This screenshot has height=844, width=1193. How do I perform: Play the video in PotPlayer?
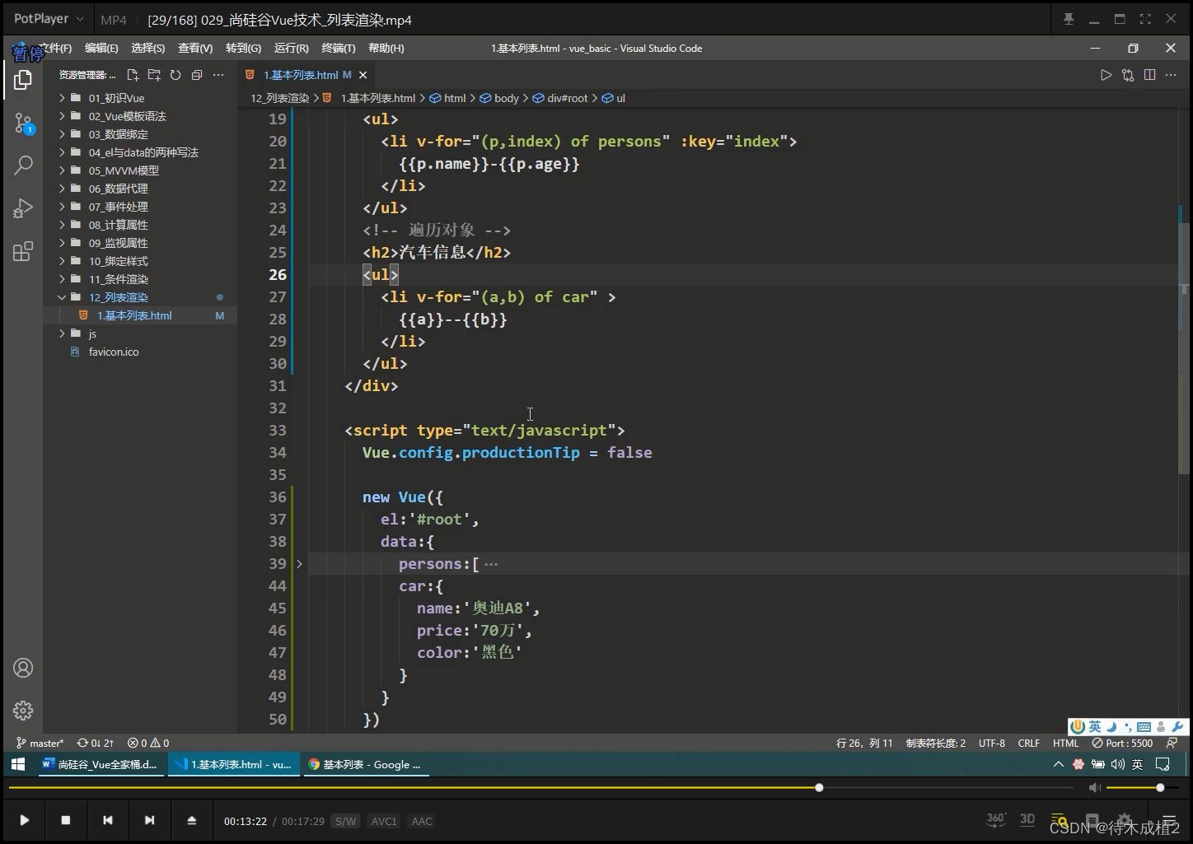tap(24, 820)
